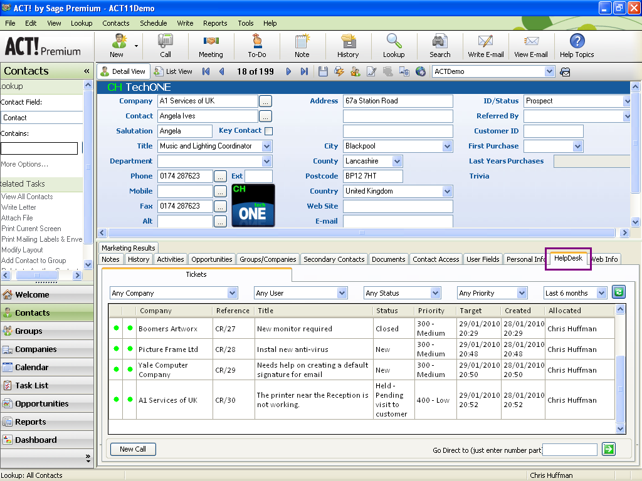Open the Last 6 months filter dropdown
Image resolution: width=642 pixels, height=481 pixels.
tap(601, 293)
